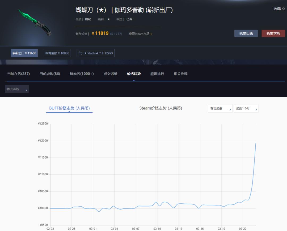Image resolution: width=287 pixels, height=231 pixels.
Task: Open the 款式筛选 style filter dropdown
Action: (x=16, y=89)
